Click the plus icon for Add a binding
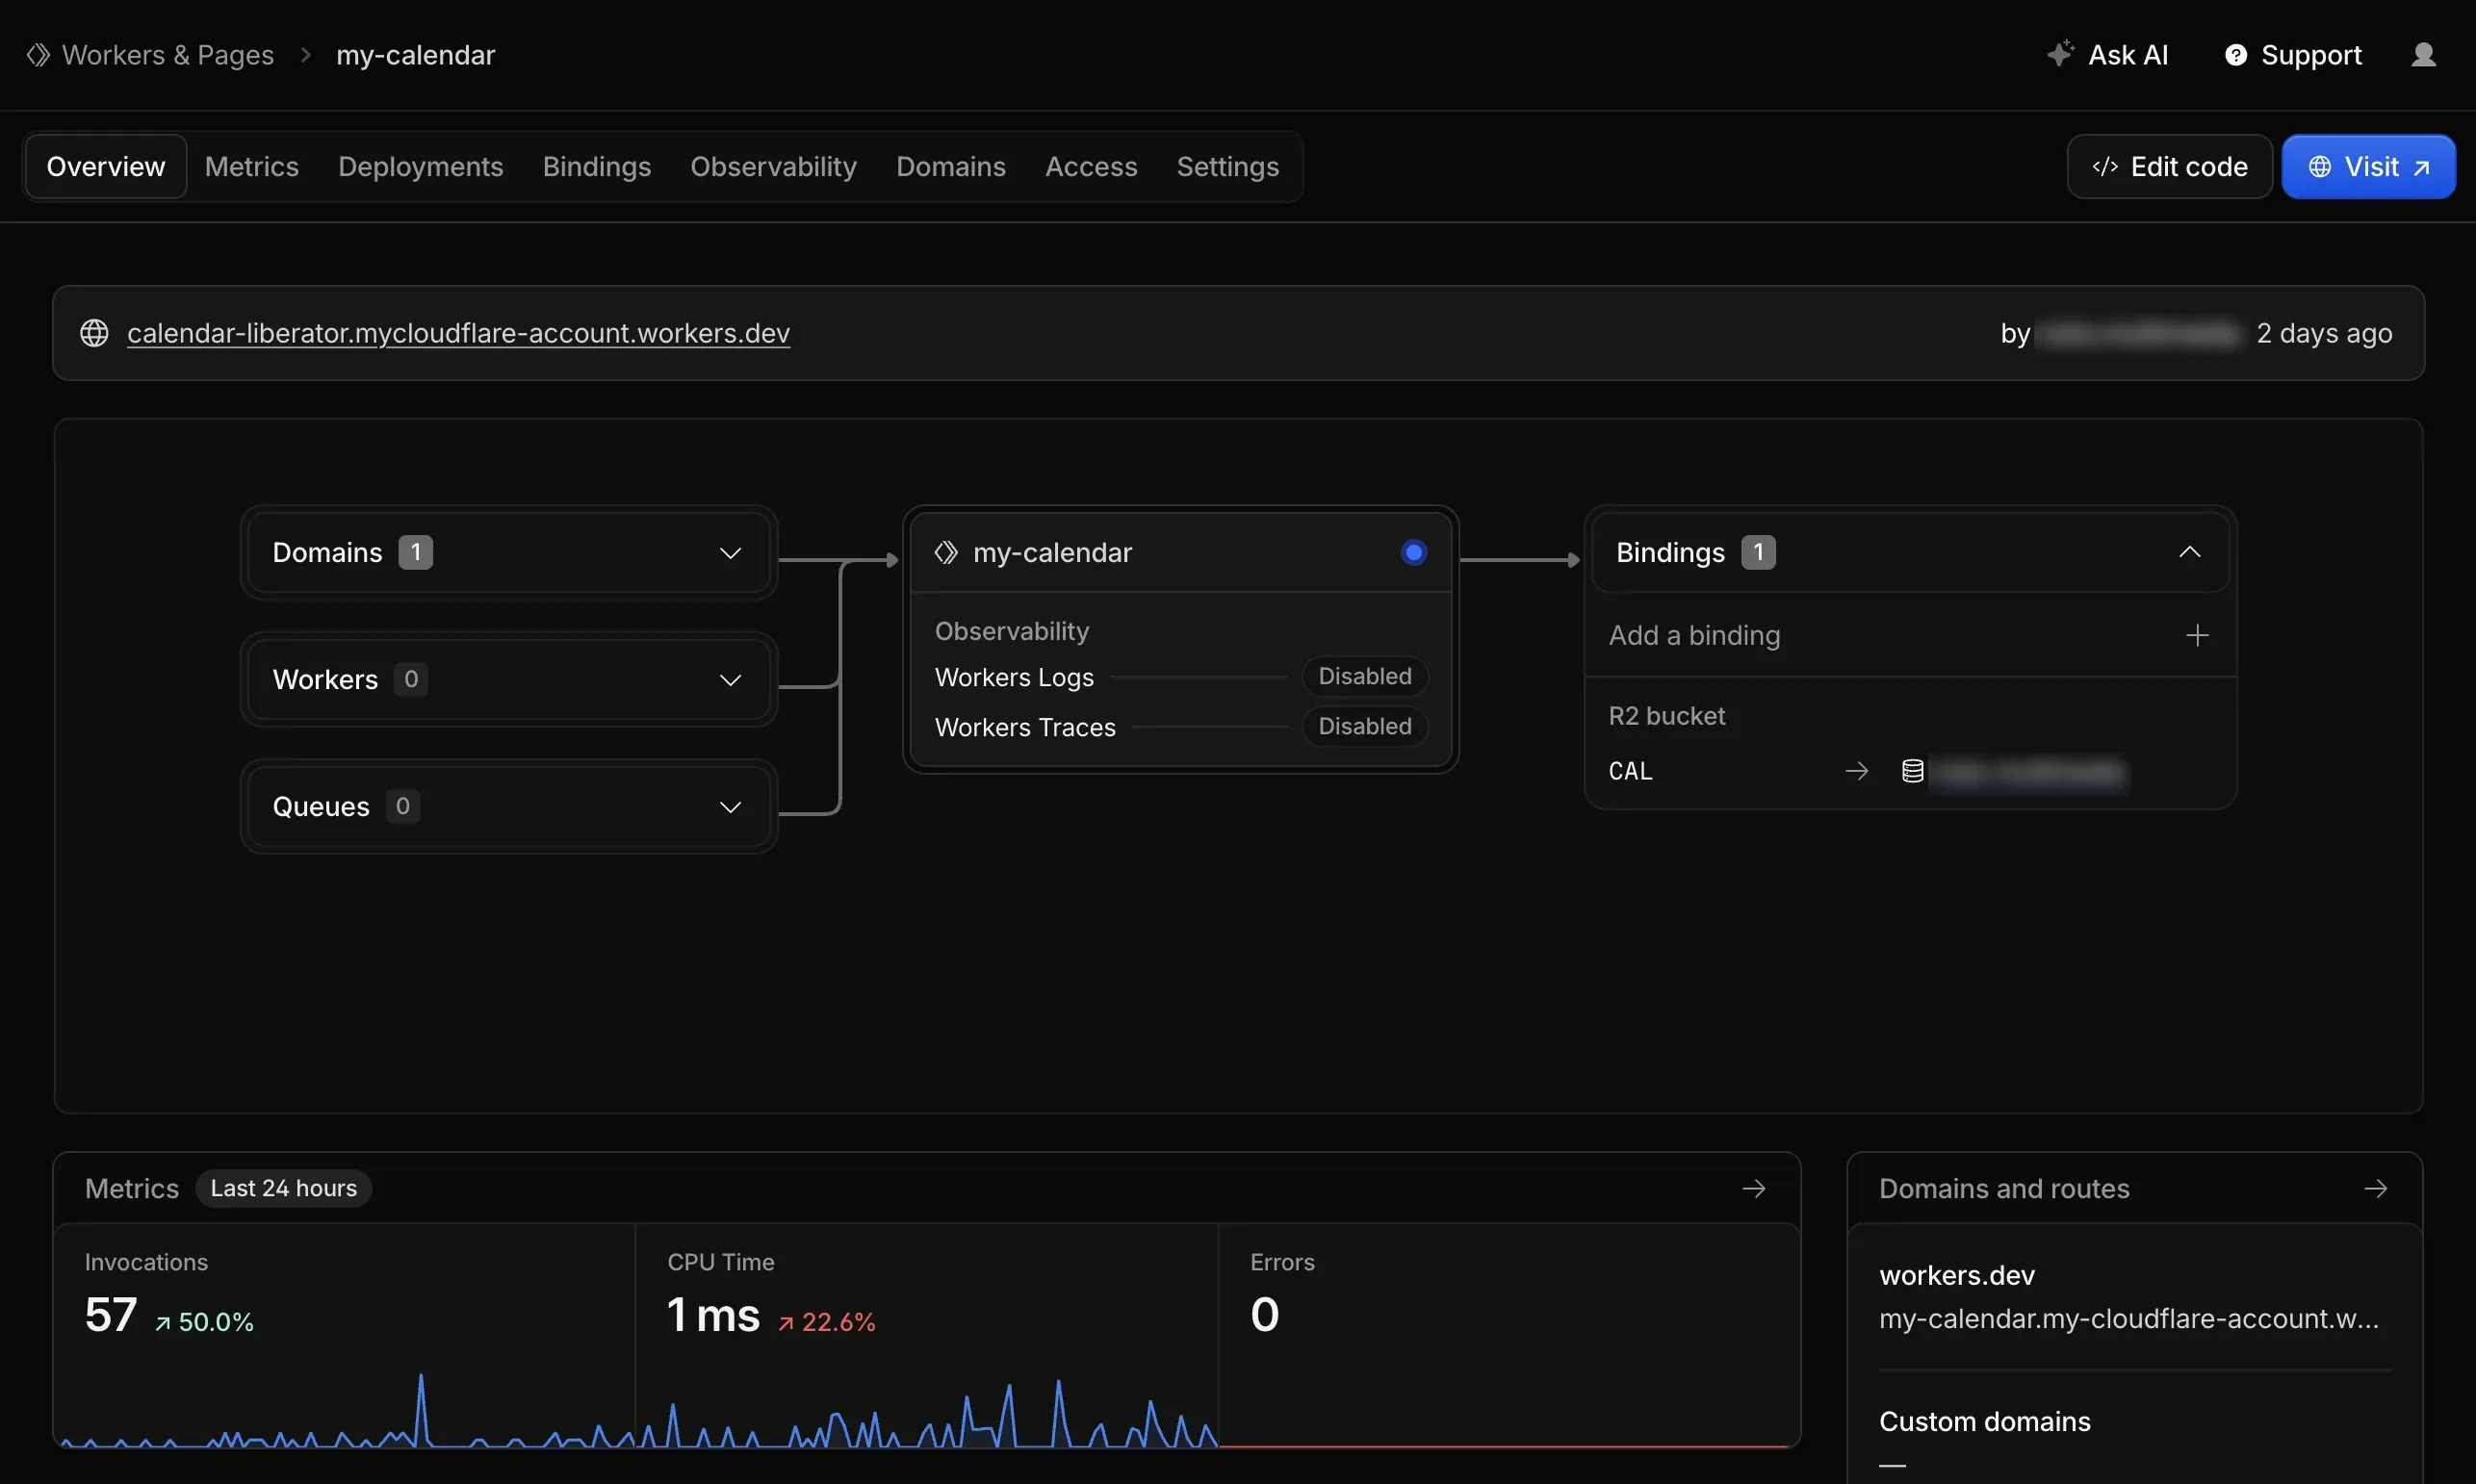2476x1484 pixels. click(2197, 635)
